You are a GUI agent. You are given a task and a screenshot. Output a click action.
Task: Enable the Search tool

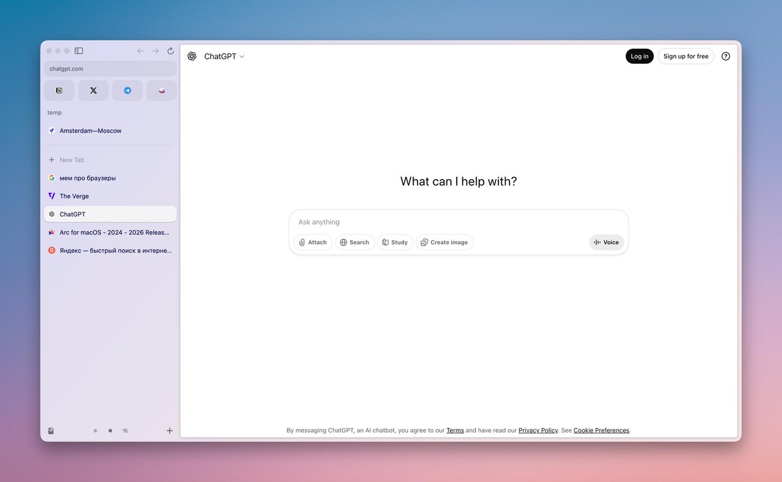[x=355, y=242]
